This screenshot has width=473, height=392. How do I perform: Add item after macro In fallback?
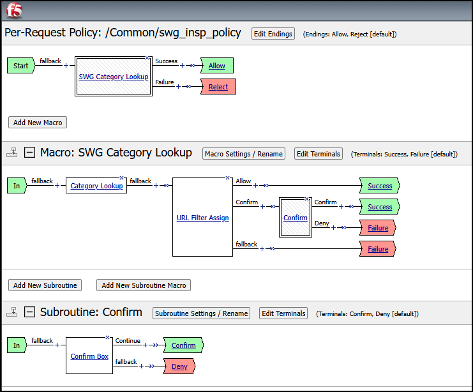[57, 186]
